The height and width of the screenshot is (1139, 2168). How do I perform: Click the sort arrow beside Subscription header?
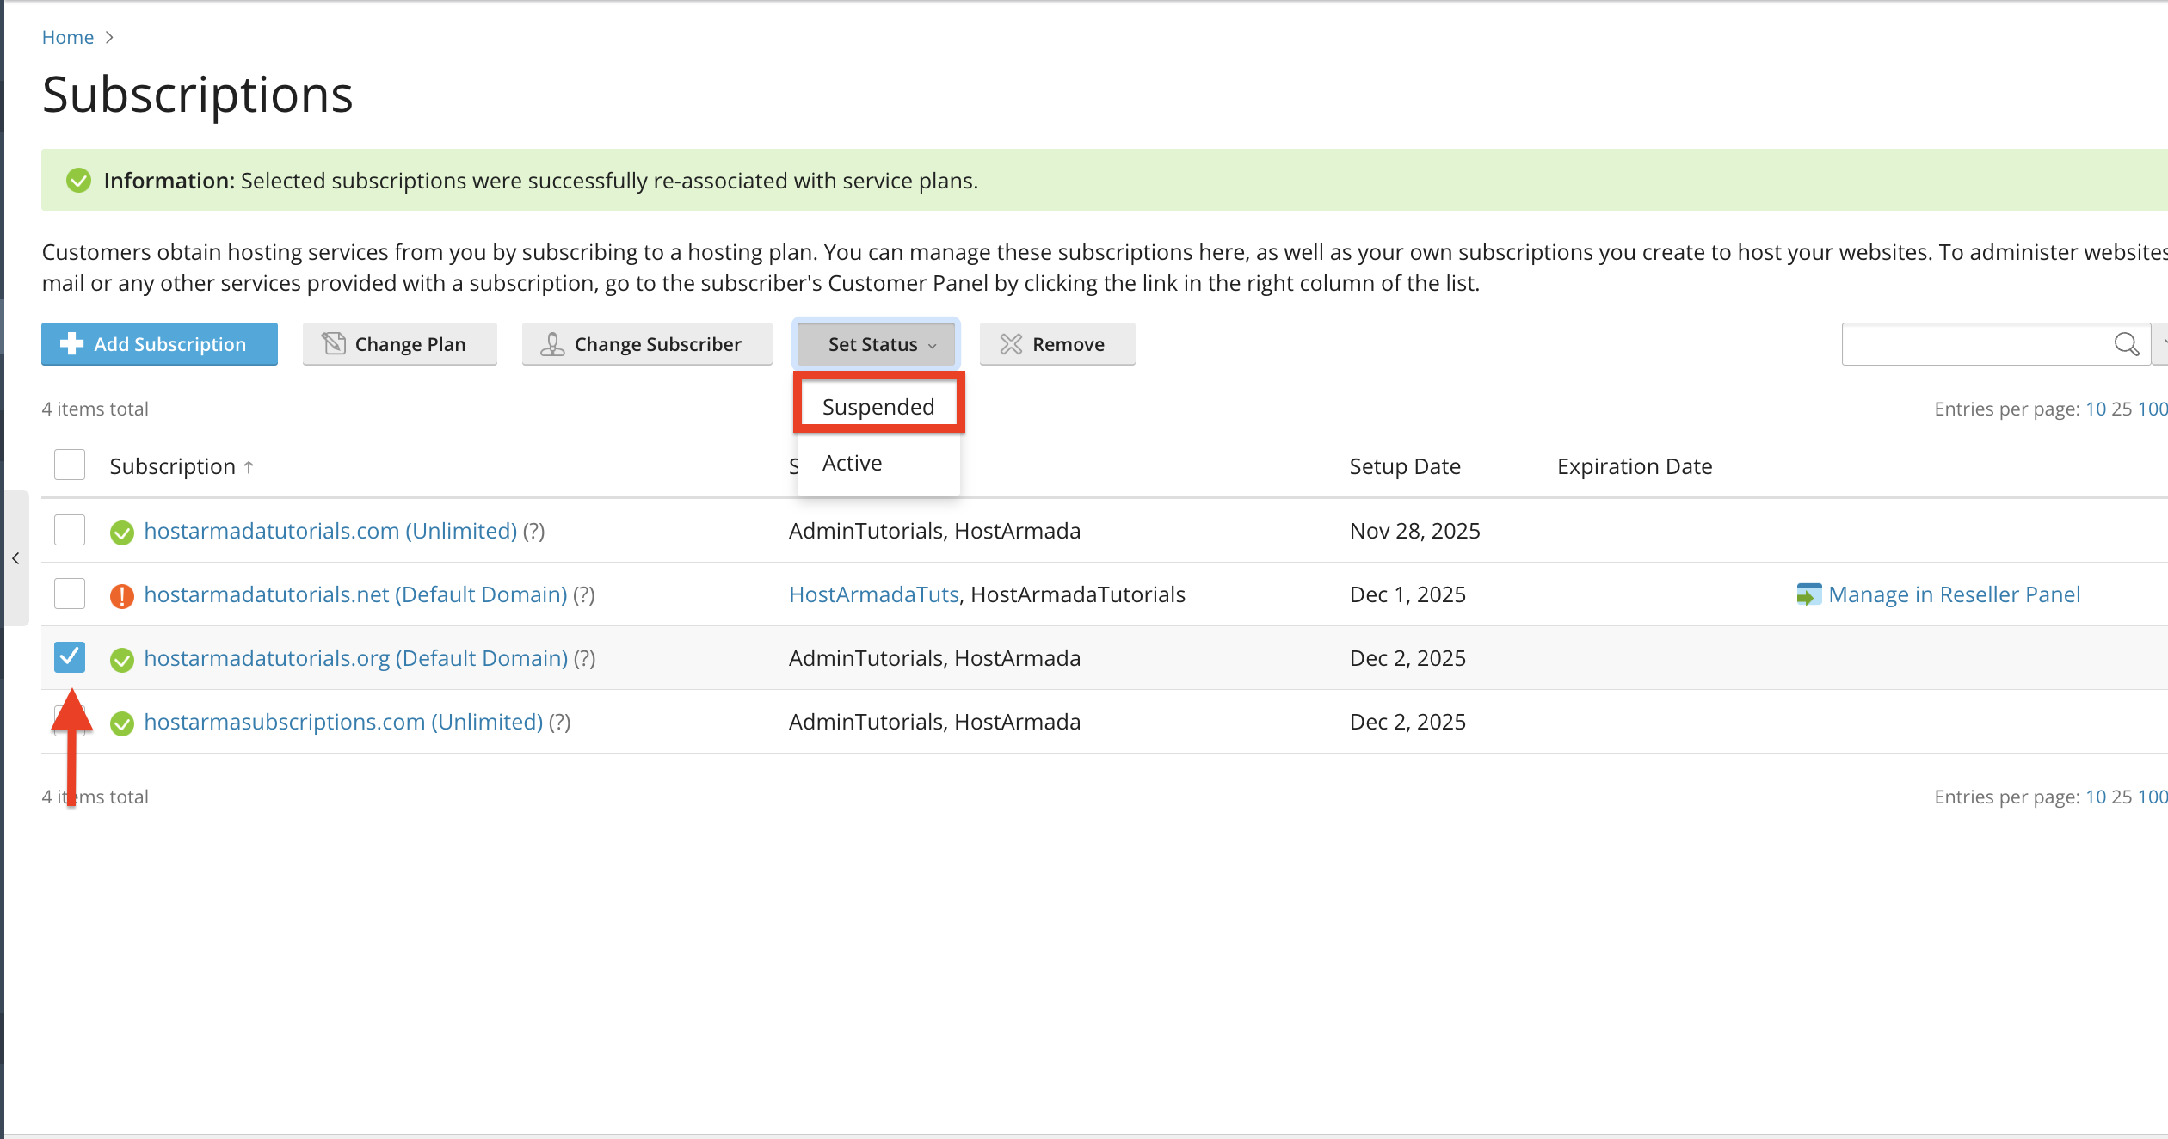click(249, 467)
